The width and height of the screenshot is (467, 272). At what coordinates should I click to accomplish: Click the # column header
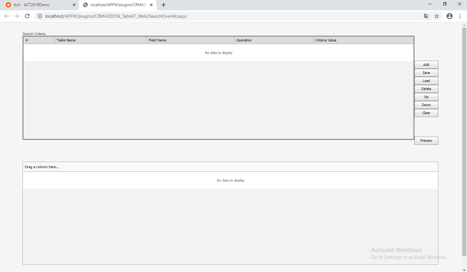coord(39,40)
